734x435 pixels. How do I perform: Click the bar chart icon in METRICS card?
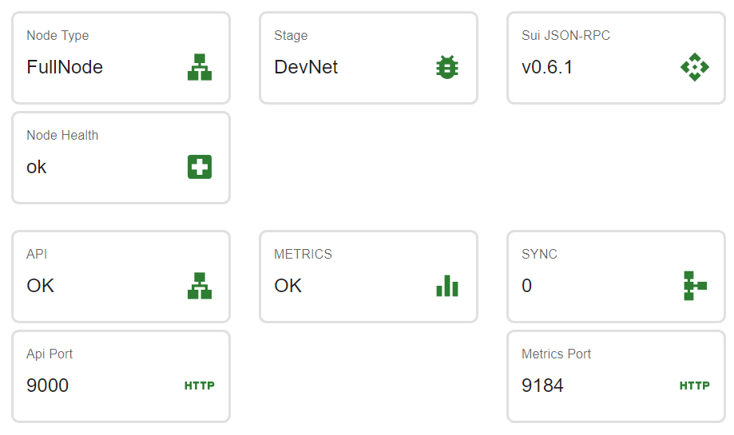point(447,285)
